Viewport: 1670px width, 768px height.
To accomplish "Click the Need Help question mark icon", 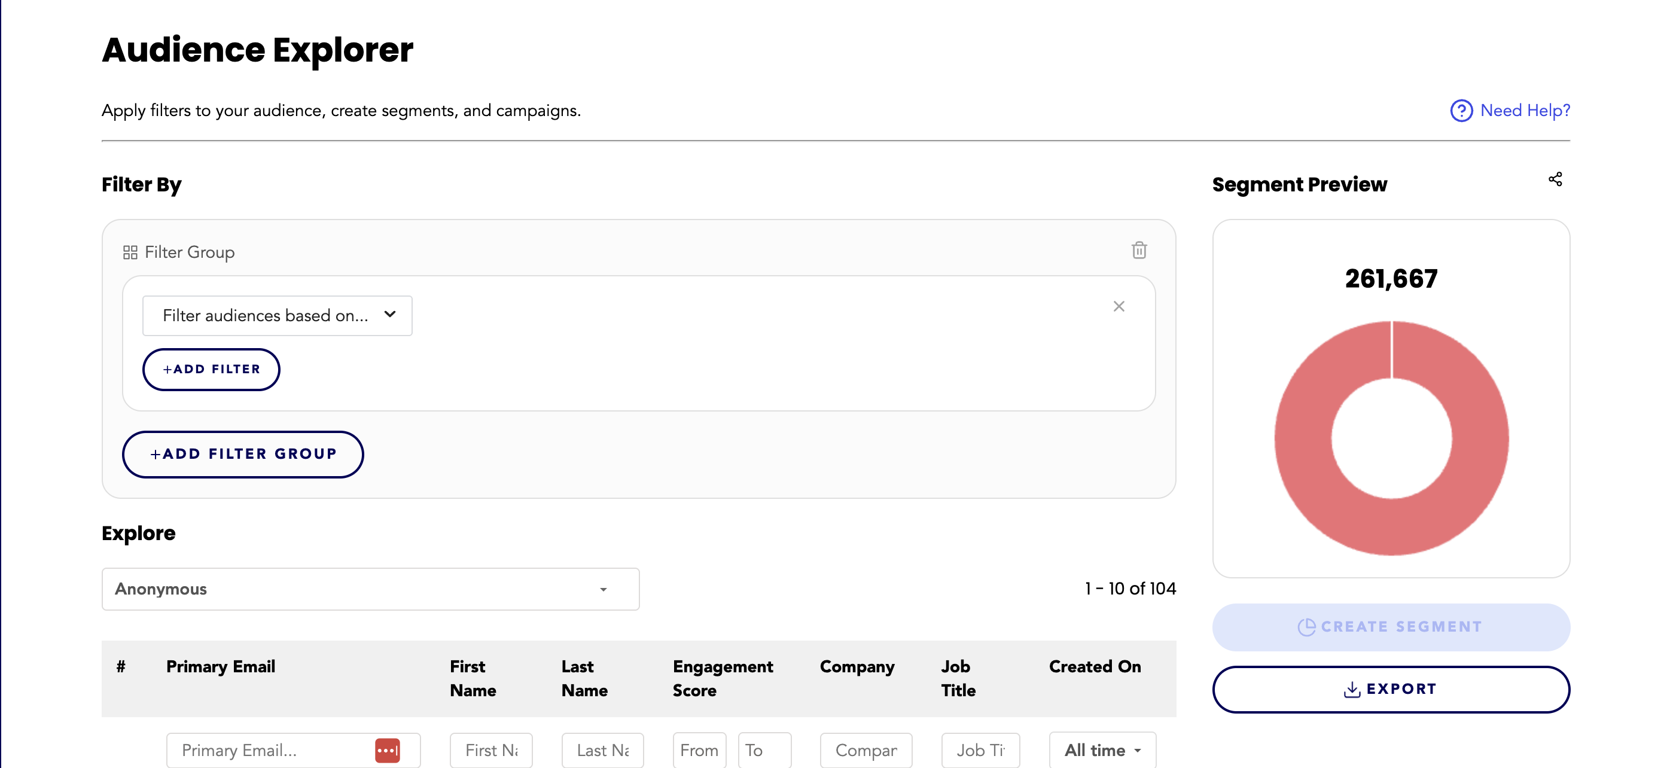I will 1461,111.
